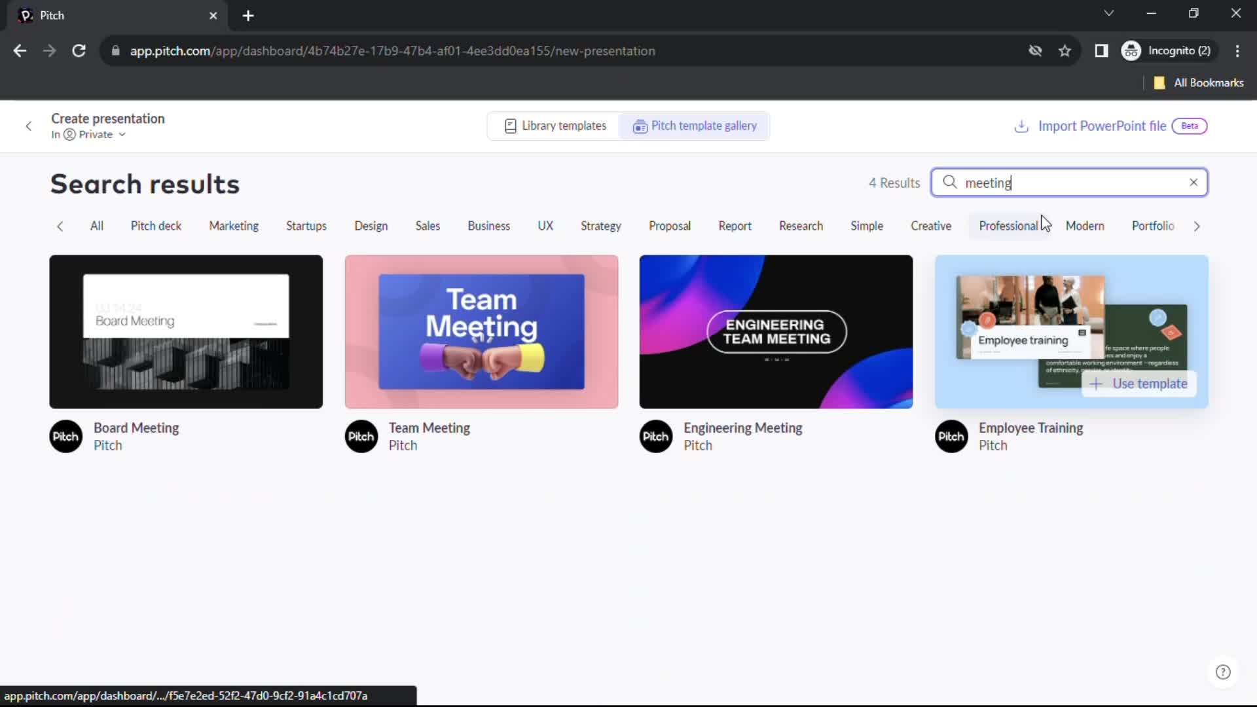This screenshot has width=1257, height=707.
Task: Expand the category filters using right chevron
Action: (x=1197, y=225)
